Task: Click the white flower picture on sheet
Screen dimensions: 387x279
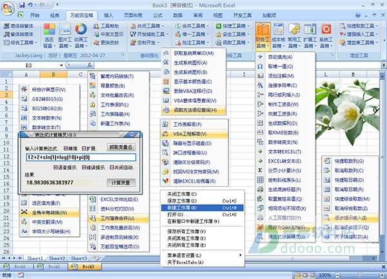Action: coord(347,113)
